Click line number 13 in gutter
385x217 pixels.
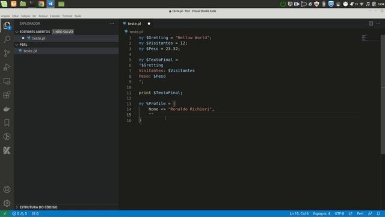click(129, 104)
